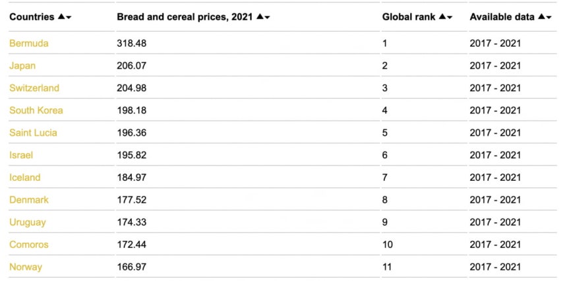Sort descending by Available data arrow
Viewport: 567px width, 281px height.
click(x=549, y=18)
